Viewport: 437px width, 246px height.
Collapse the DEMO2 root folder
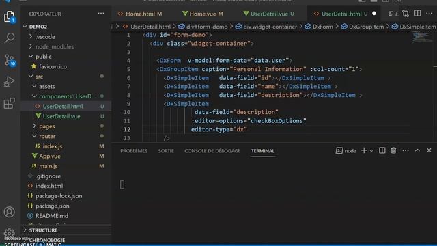coord(67,27)
